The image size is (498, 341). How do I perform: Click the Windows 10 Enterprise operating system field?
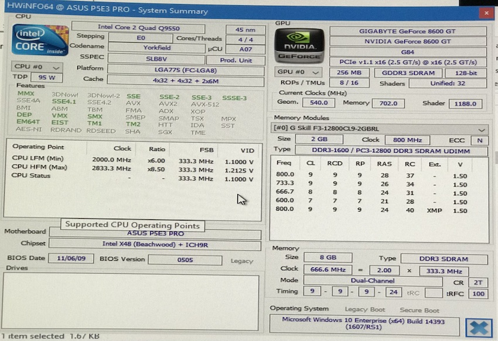[x=364, y=324]
